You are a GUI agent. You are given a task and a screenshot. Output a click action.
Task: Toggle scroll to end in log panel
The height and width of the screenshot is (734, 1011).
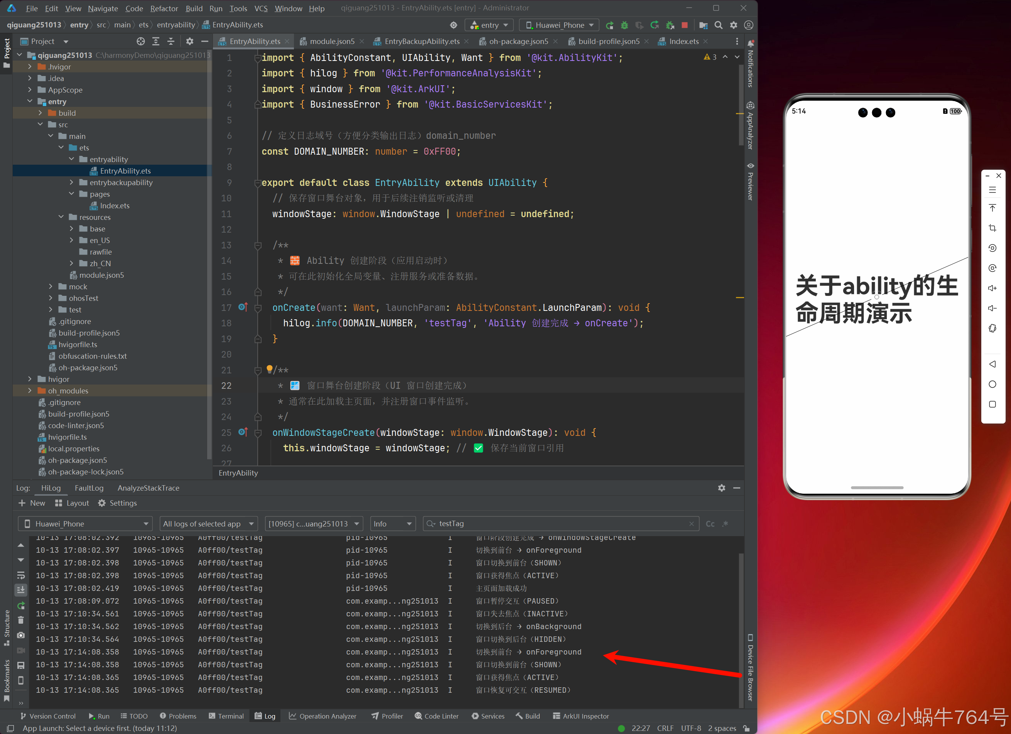coord(21,590)
